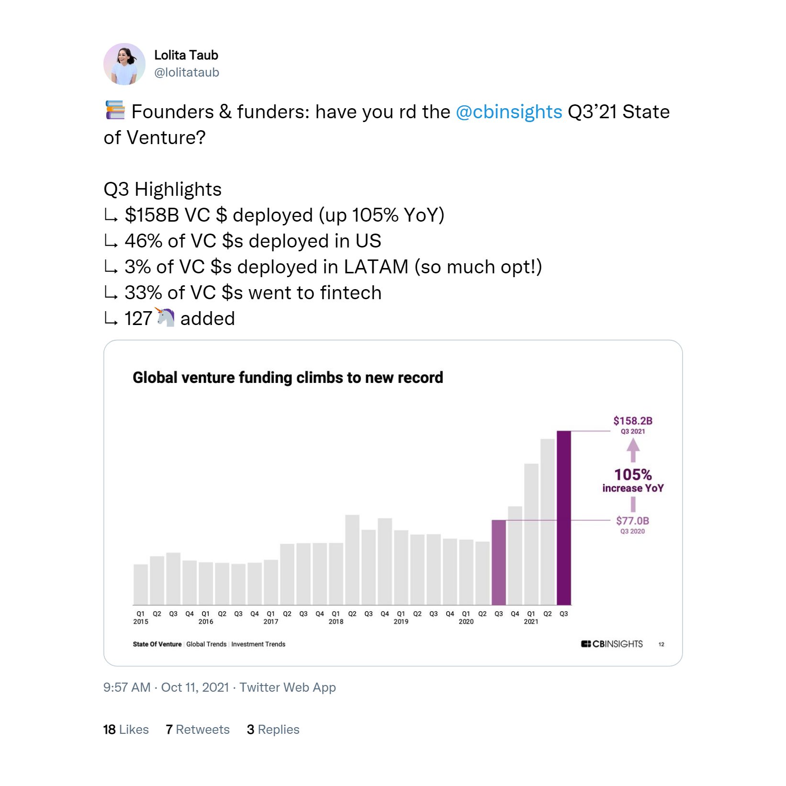Click the $158.2B Q3 2021 label

[633, 425]
